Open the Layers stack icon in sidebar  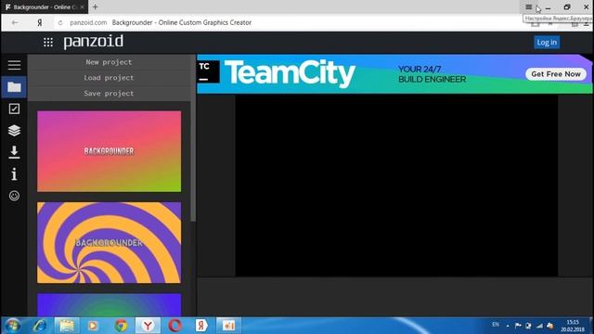pyautogui.click(x=14, y=131)
